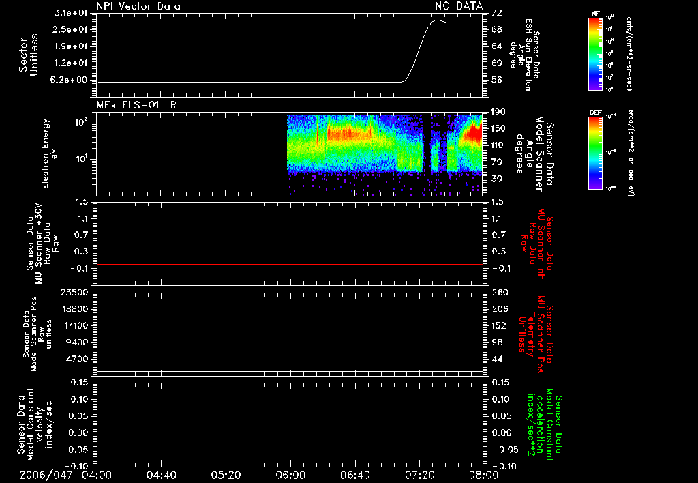Viewport: 698px width, 483px height.
Task: Click the DEF color bar legend
Action: pos(595,153)
